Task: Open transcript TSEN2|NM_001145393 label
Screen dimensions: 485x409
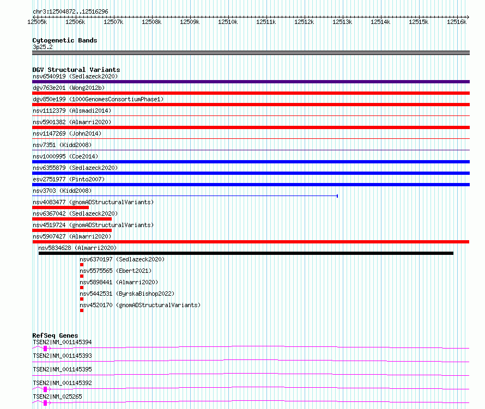Action: (62, 356)
